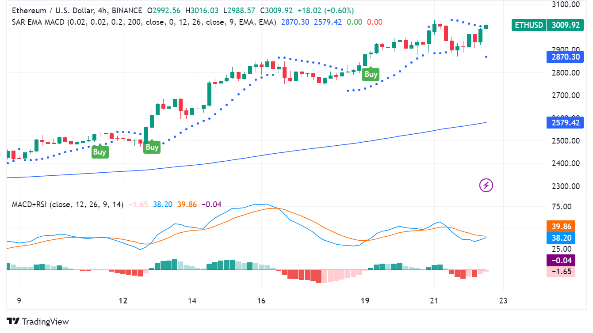Click the 2579.42 EMA price label
This screenshot has height=333, width=593.
(565, 122)
